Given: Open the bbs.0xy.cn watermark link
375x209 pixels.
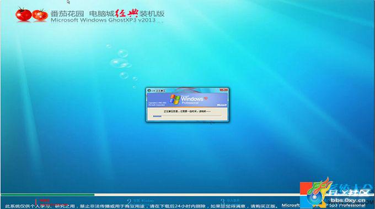Looking at the screenshot, I should tap(348, 200).
